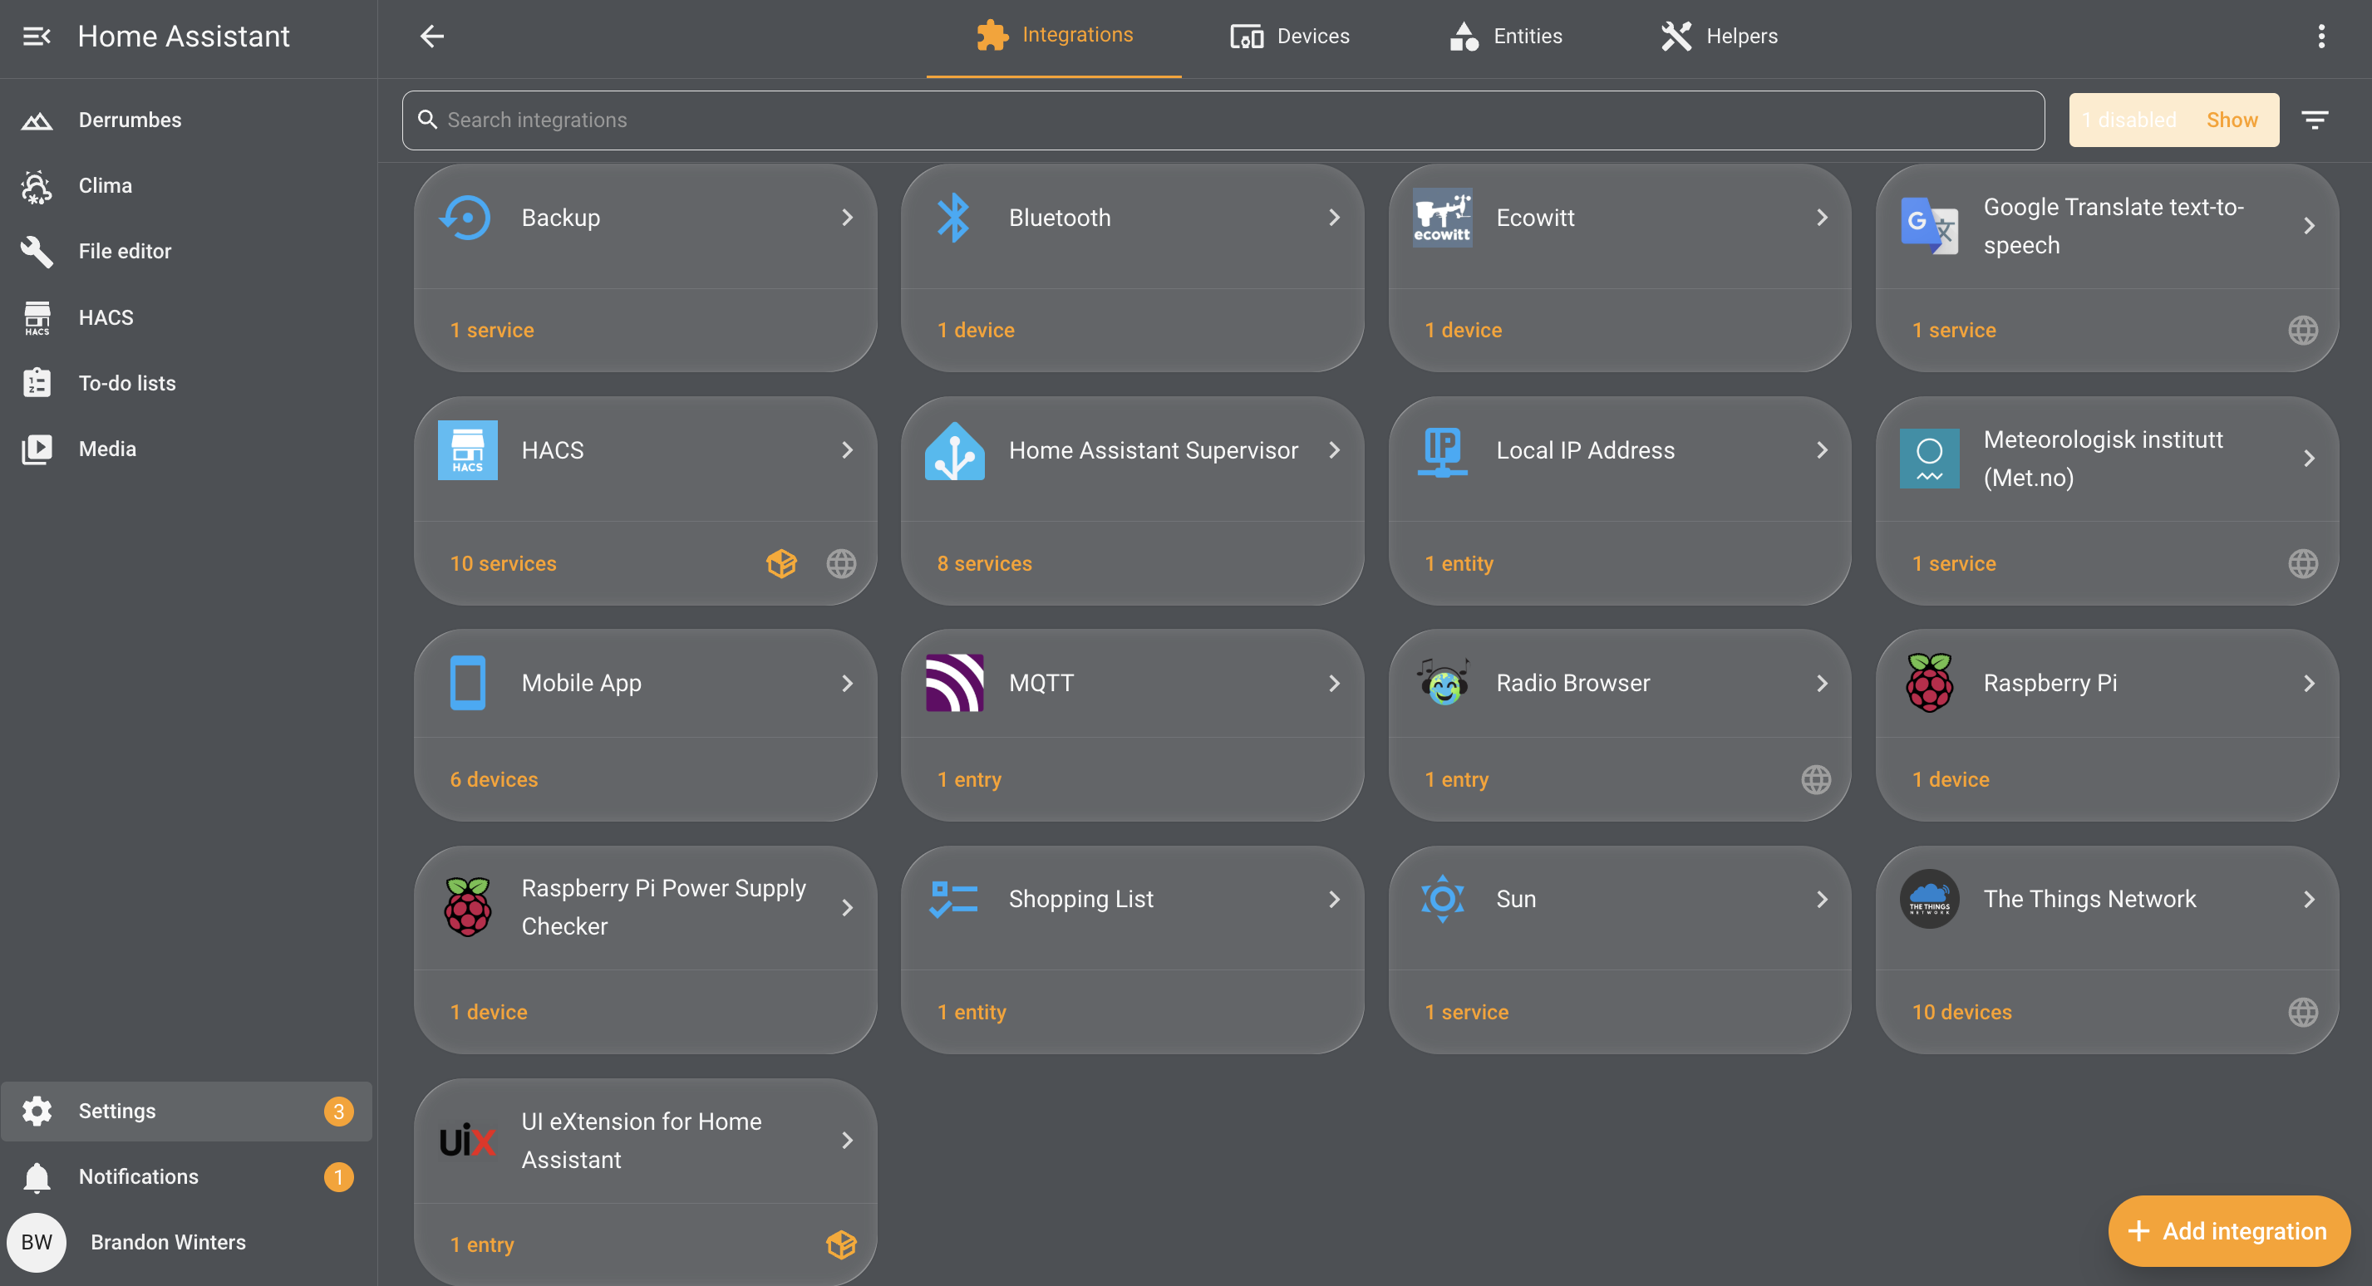Click the globe icon on Google Translate card

pyautogui.click(x=2303, y=331)
